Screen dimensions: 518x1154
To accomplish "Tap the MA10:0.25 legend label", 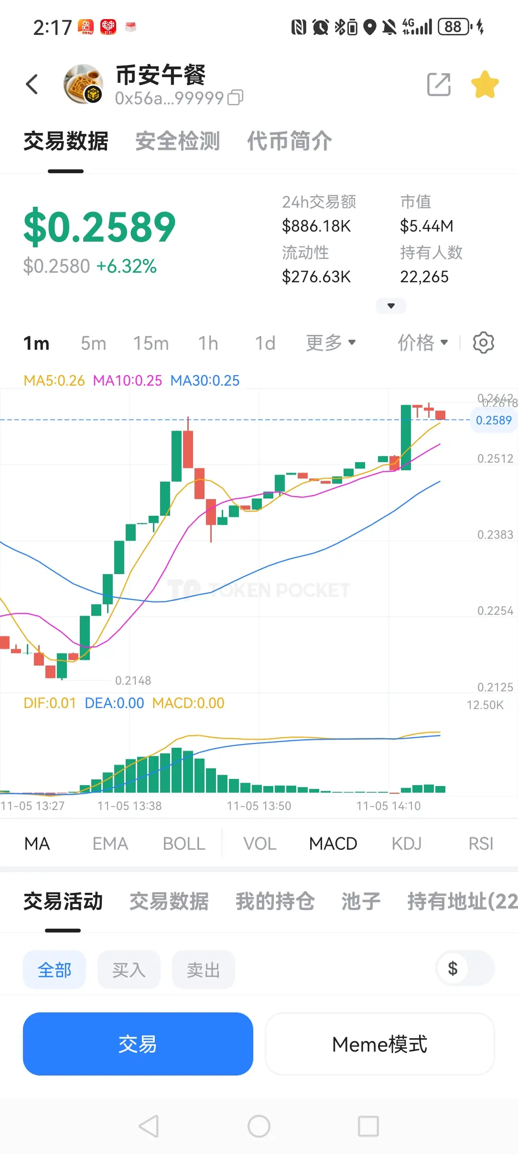I will tap(128, 380).
